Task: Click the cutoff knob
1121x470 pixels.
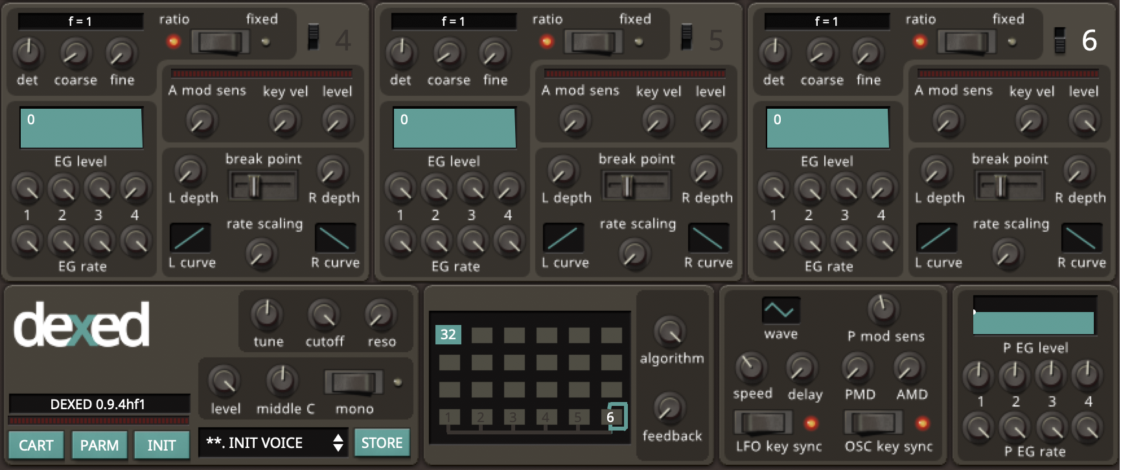Action: click(323, 315)
